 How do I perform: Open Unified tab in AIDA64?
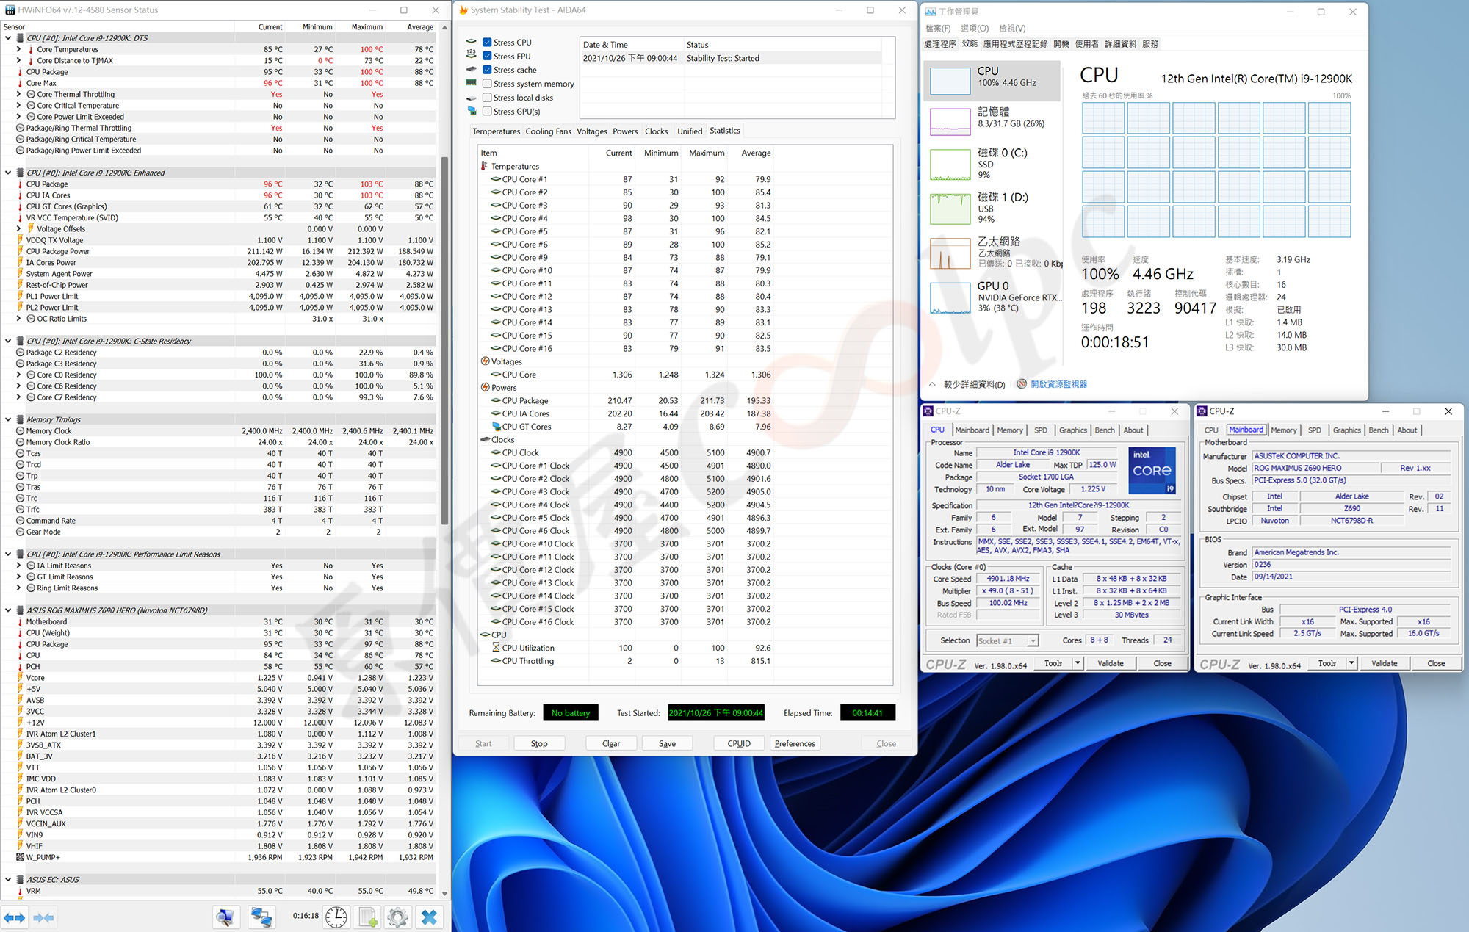690,131
